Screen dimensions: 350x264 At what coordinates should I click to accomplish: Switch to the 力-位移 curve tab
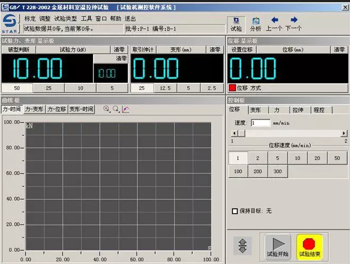[x=57, y=109]
